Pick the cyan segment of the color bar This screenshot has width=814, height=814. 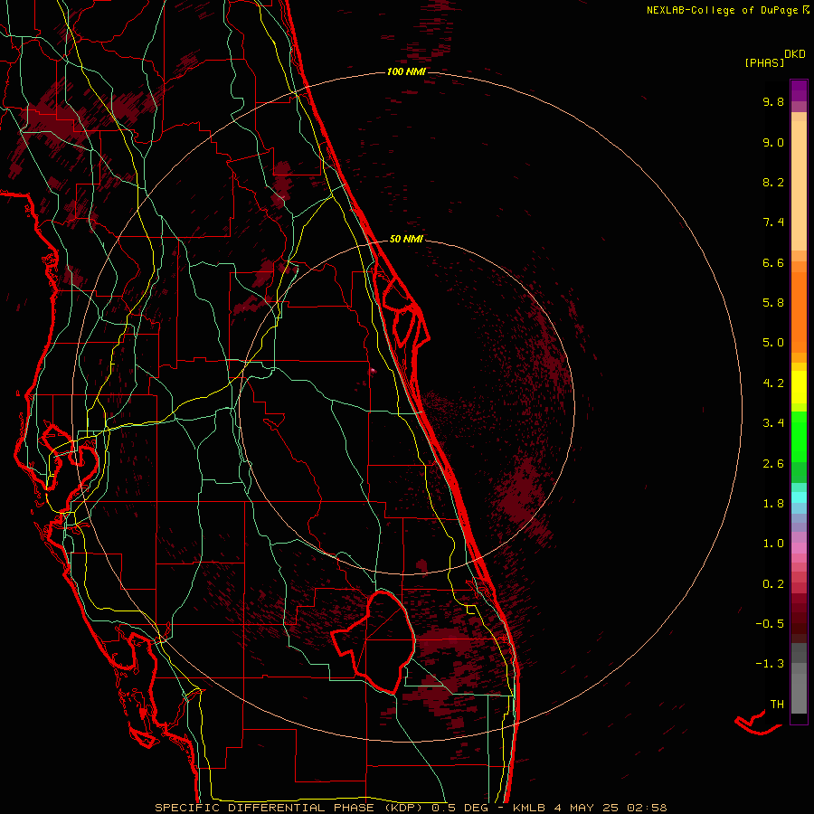click(x=799, y=497)
